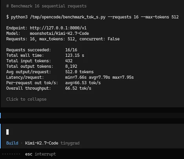Select the Build agent label
This screenshot has height=159, width=184.
coord(12,143)
